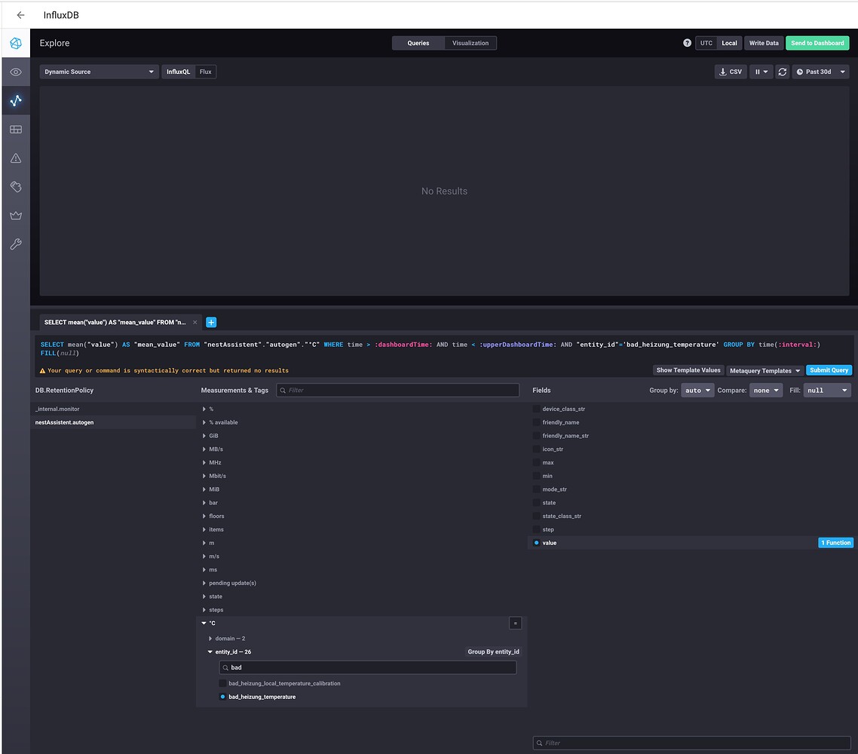Select the Data Explorer graph icon
Image resolution: width=858 pixels, height=754 pixels.
click(15, 100)
